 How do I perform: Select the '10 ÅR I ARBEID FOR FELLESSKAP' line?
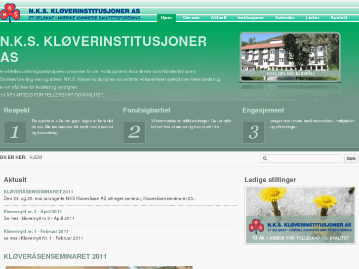tap(52, 95)
